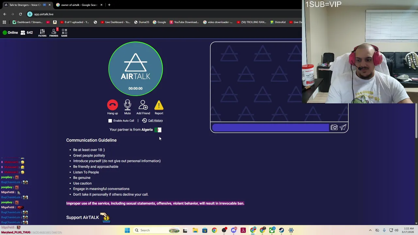
Task: Click the Communication Guideline heading
Action: [91, 140]
